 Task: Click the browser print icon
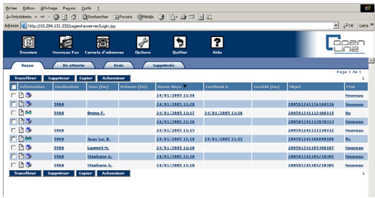[x=183, y=17]
